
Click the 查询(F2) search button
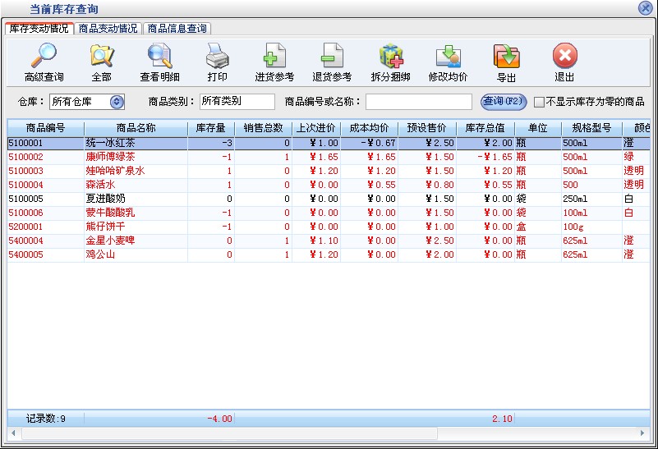point(503,102)
